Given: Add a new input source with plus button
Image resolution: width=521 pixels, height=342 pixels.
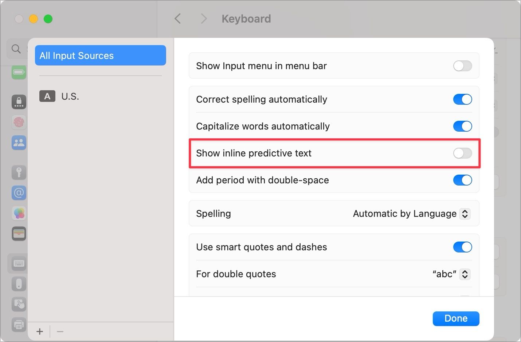Looking at the screenshot, I should (x=39, y=331).
